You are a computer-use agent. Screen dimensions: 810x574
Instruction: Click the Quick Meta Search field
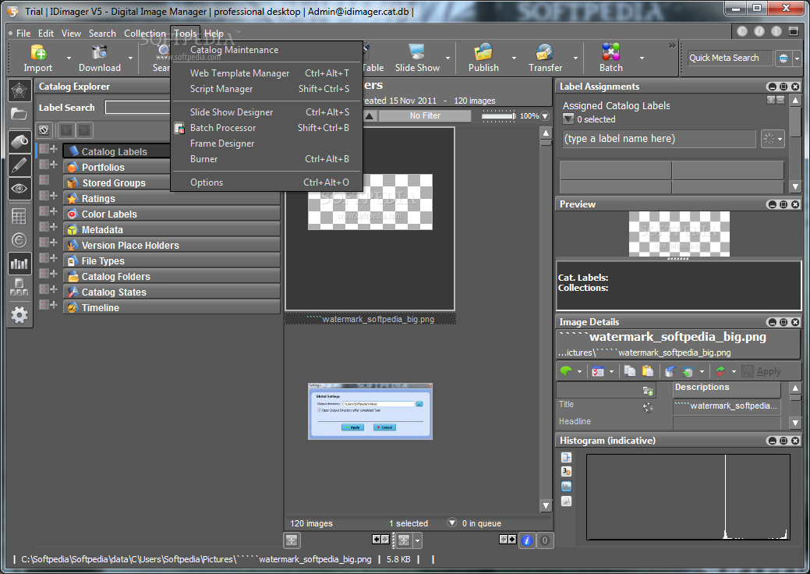tap(730, 58)
